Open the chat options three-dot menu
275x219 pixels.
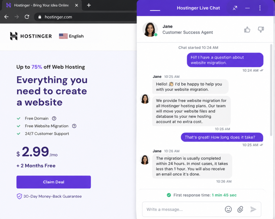(260, 8)
